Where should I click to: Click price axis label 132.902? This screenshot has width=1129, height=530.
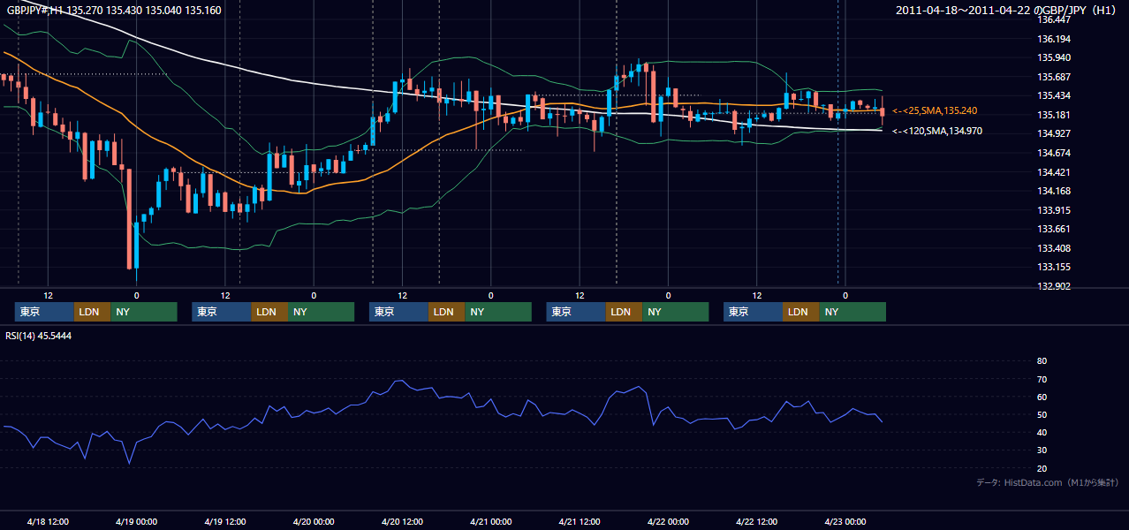1055,286
